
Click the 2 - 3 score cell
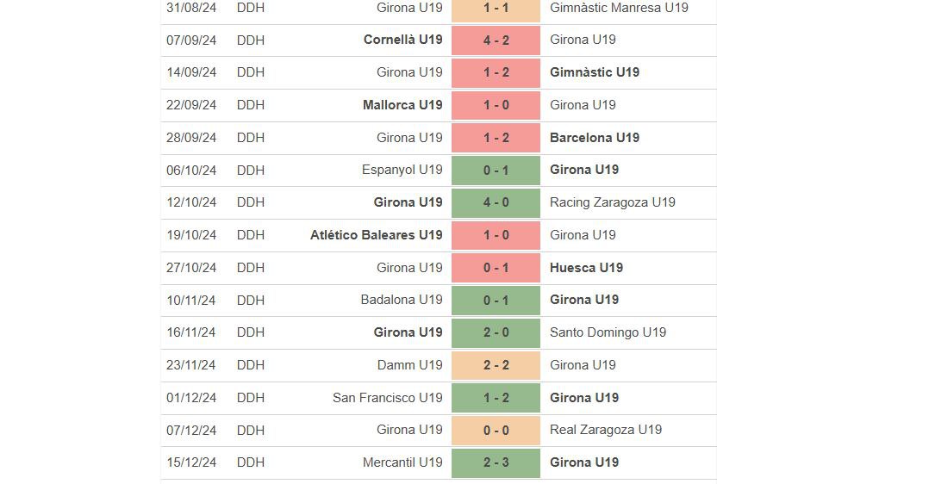[x=496, y=462]
